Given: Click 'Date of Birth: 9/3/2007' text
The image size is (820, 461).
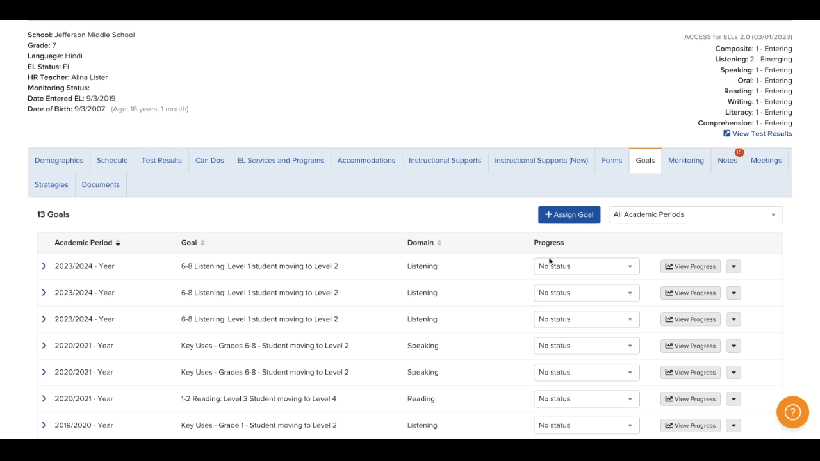Looking at the screenshot, I should pos(67,109).
